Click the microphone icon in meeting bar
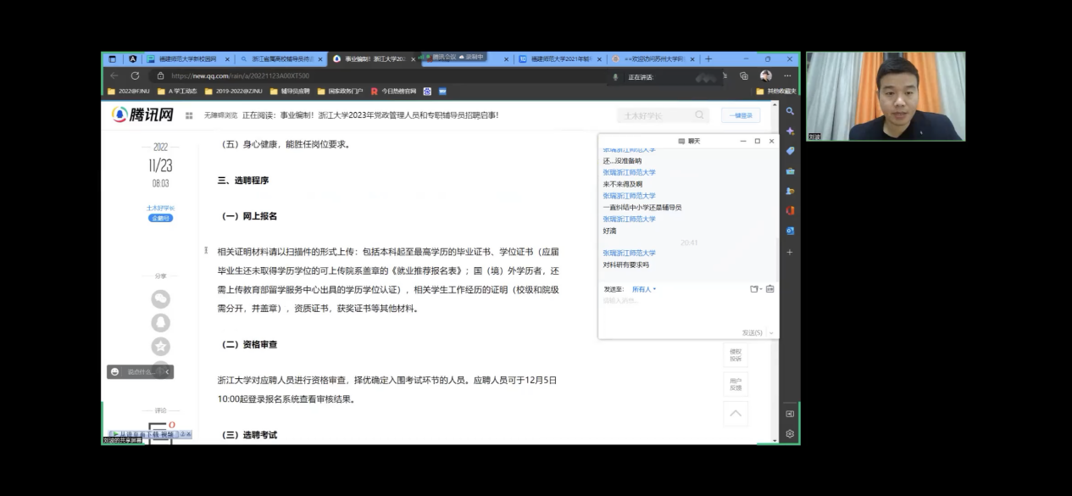The image size is (1072, 496). tap(616, 76)
